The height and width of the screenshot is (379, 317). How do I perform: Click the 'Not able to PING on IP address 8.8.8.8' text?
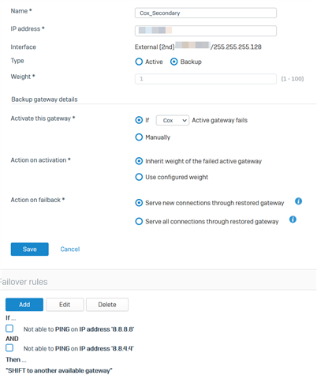(x=79, y=329)
